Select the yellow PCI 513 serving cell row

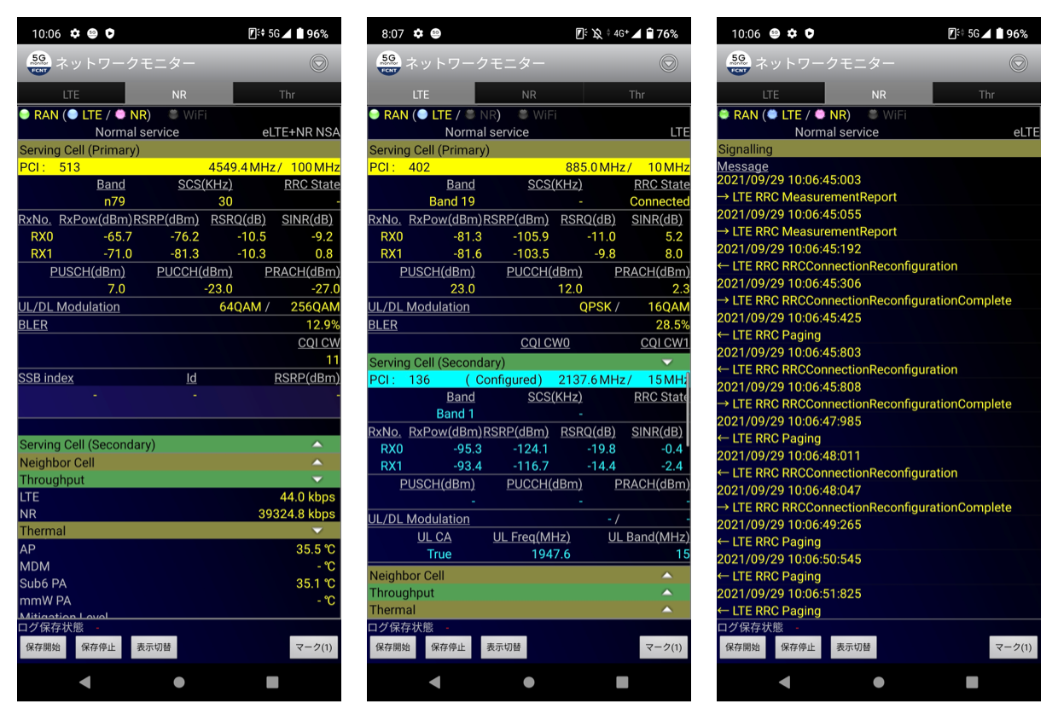coord(179,167)
